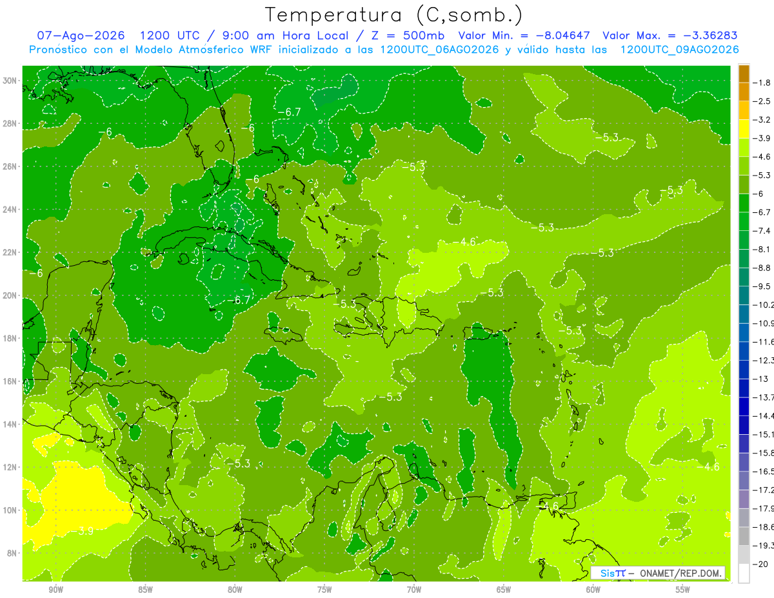Click the -4.6 contour label near 12N, 54W
Screen dimensions: 774x598
[708, 466]
